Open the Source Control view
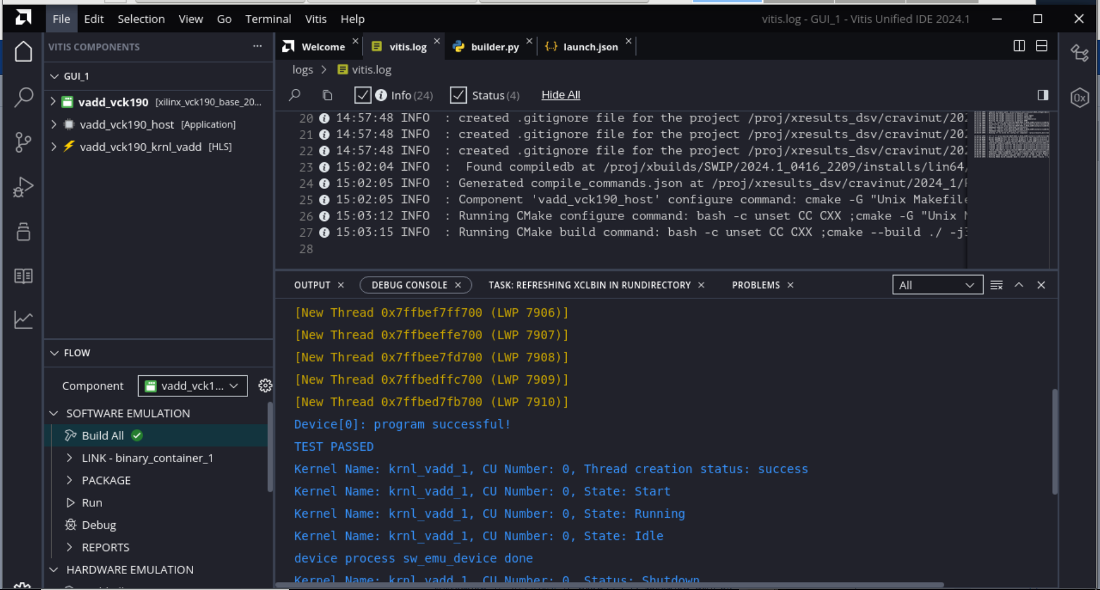Viewport: 1100px width, 590px height. click(23, 142)
